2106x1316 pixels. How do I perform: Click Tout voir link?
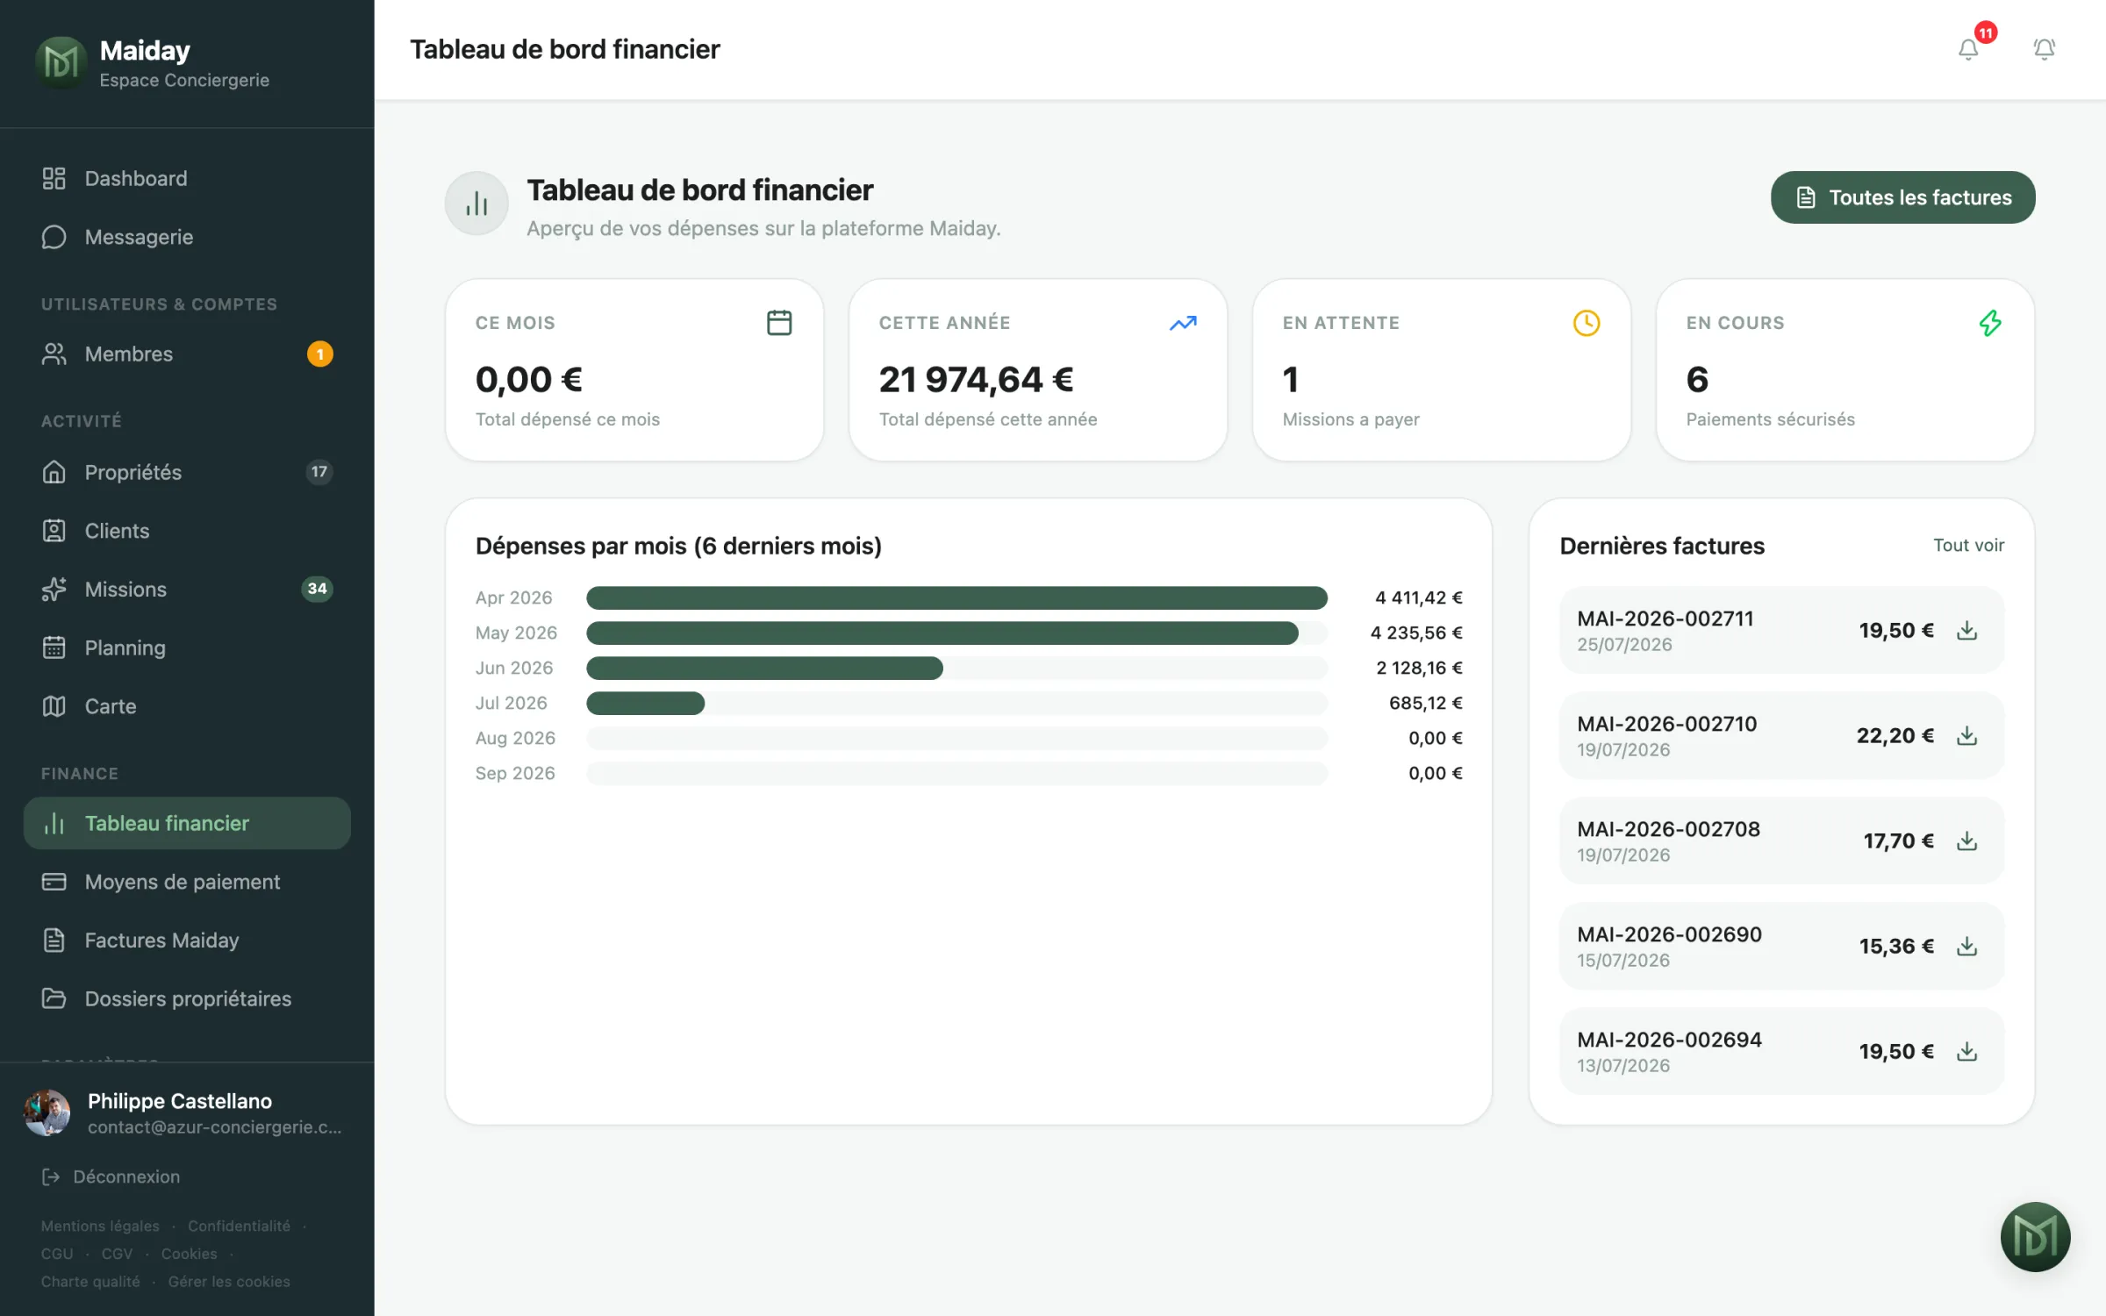tap(1968, 545)
